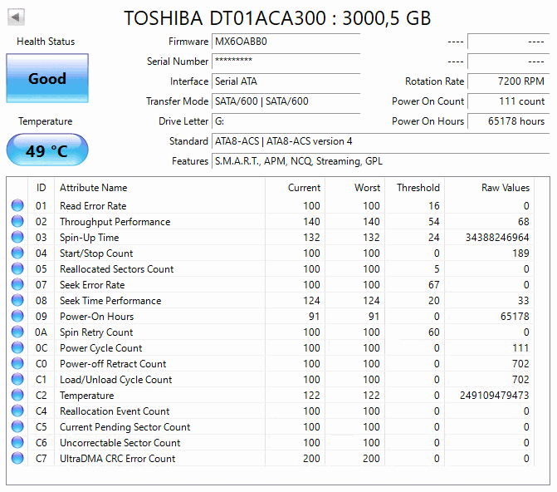
Task: Click the Transfer Mode field
Action: click(x=286, y=101)
